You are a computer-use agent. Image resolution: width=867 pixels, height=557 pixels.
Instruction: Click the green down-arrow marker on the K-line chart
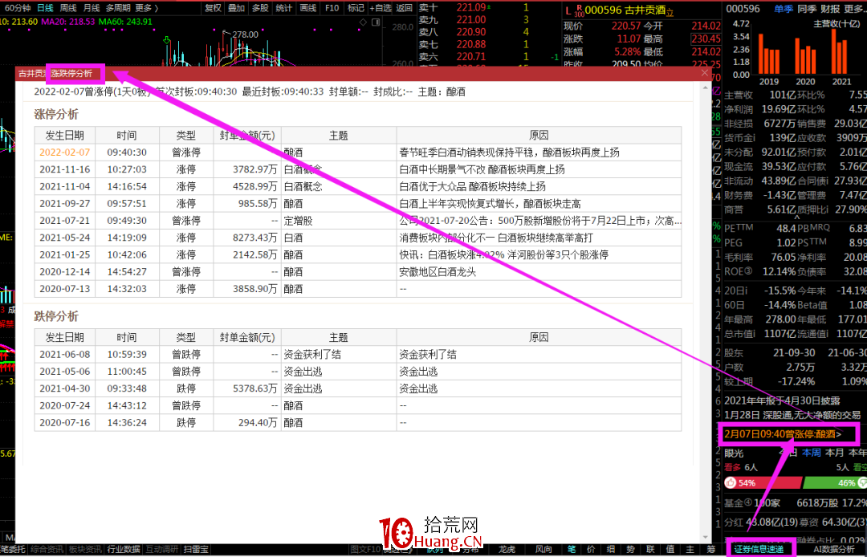166,40
